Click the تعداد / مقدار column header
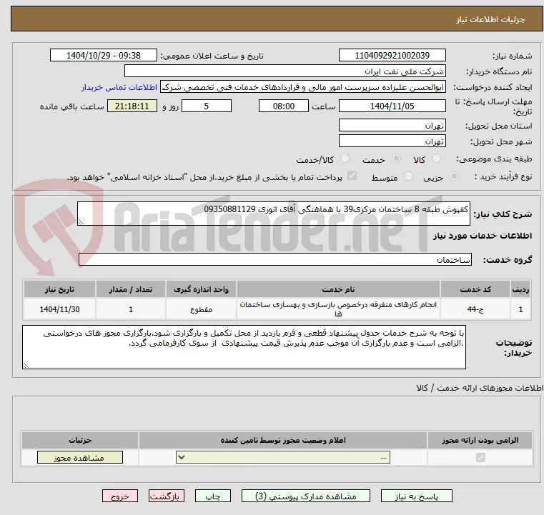The height and width of the screenshot is (515, 544). pyautogui.click(x=130, y=289)
